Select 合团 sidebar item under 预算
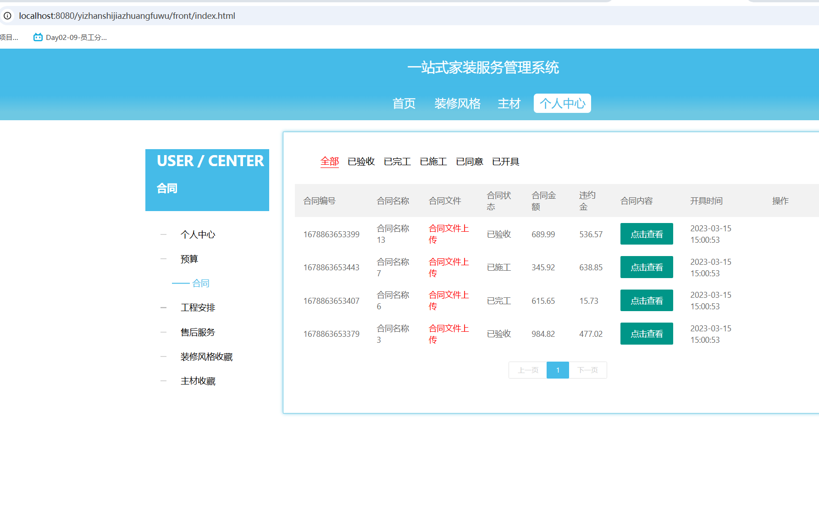This screenshot has width=819, height=530. 200,283
